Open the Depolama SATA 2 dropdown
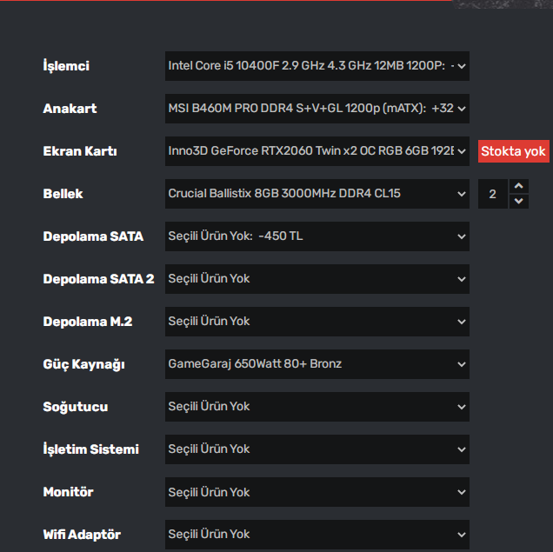The height and width of the screenshot is (552, 553). click(x=316, y=279)
